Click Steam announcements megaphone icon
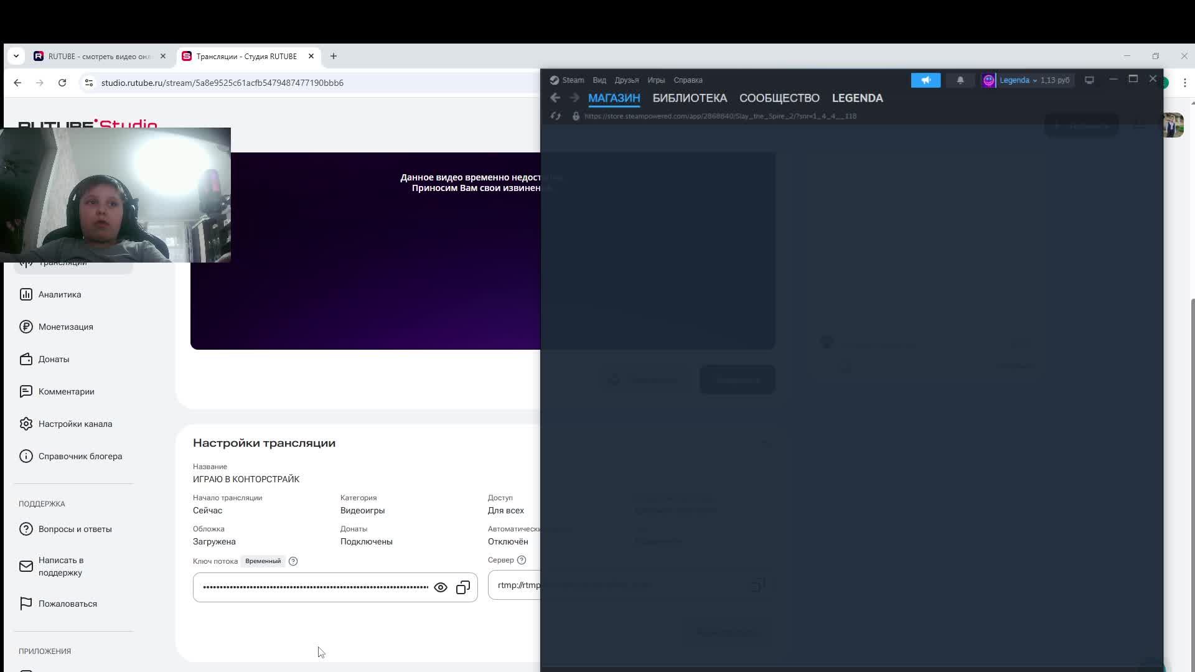The height and width of the screenshot is (672, 1195). click(926, 80)
